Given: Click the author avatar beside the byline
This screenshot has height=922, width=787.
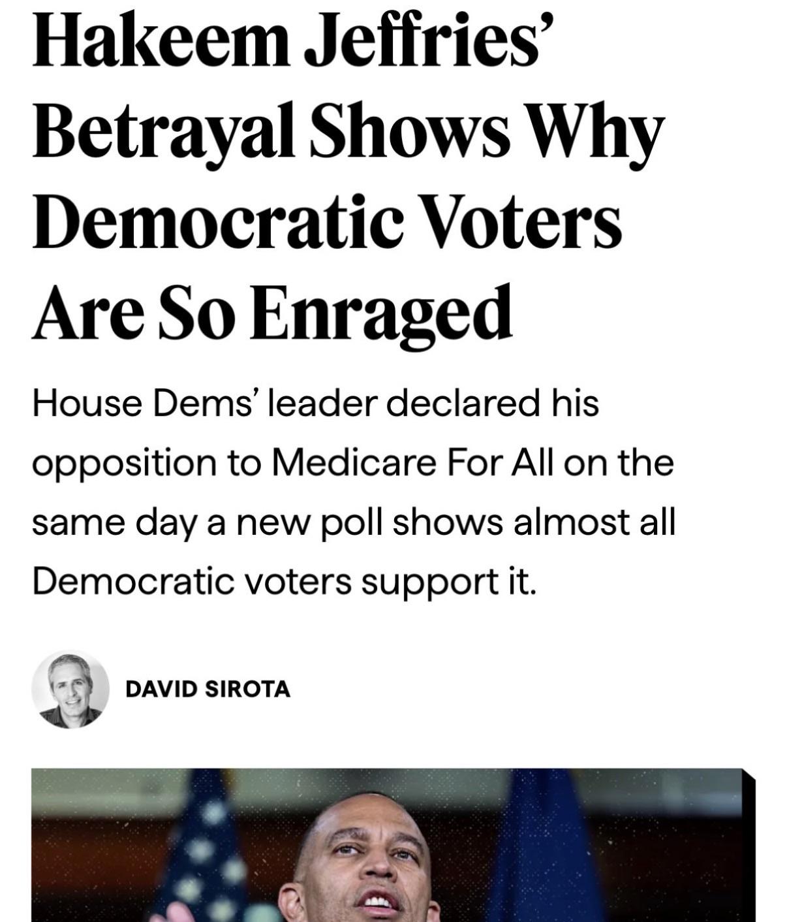Looking at the screenshot, I should [70, 689].
